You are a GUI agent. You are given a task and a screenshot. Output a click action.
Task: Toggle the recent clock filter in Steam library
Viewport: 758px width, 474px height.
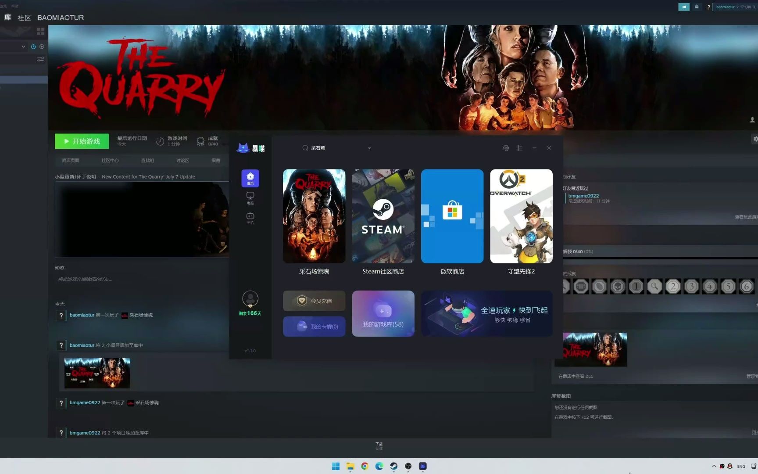tap(33, 47)
